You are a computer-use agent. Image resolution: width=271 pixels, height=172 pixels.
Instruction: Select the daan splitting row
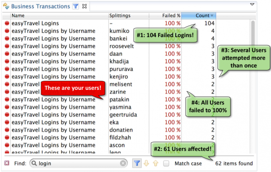110,54
